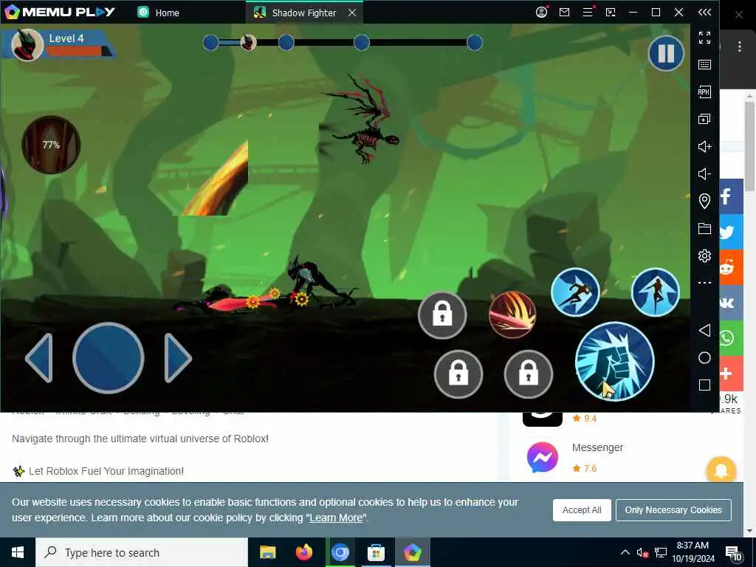Open File Explorer from taskbar

(267, 552)
